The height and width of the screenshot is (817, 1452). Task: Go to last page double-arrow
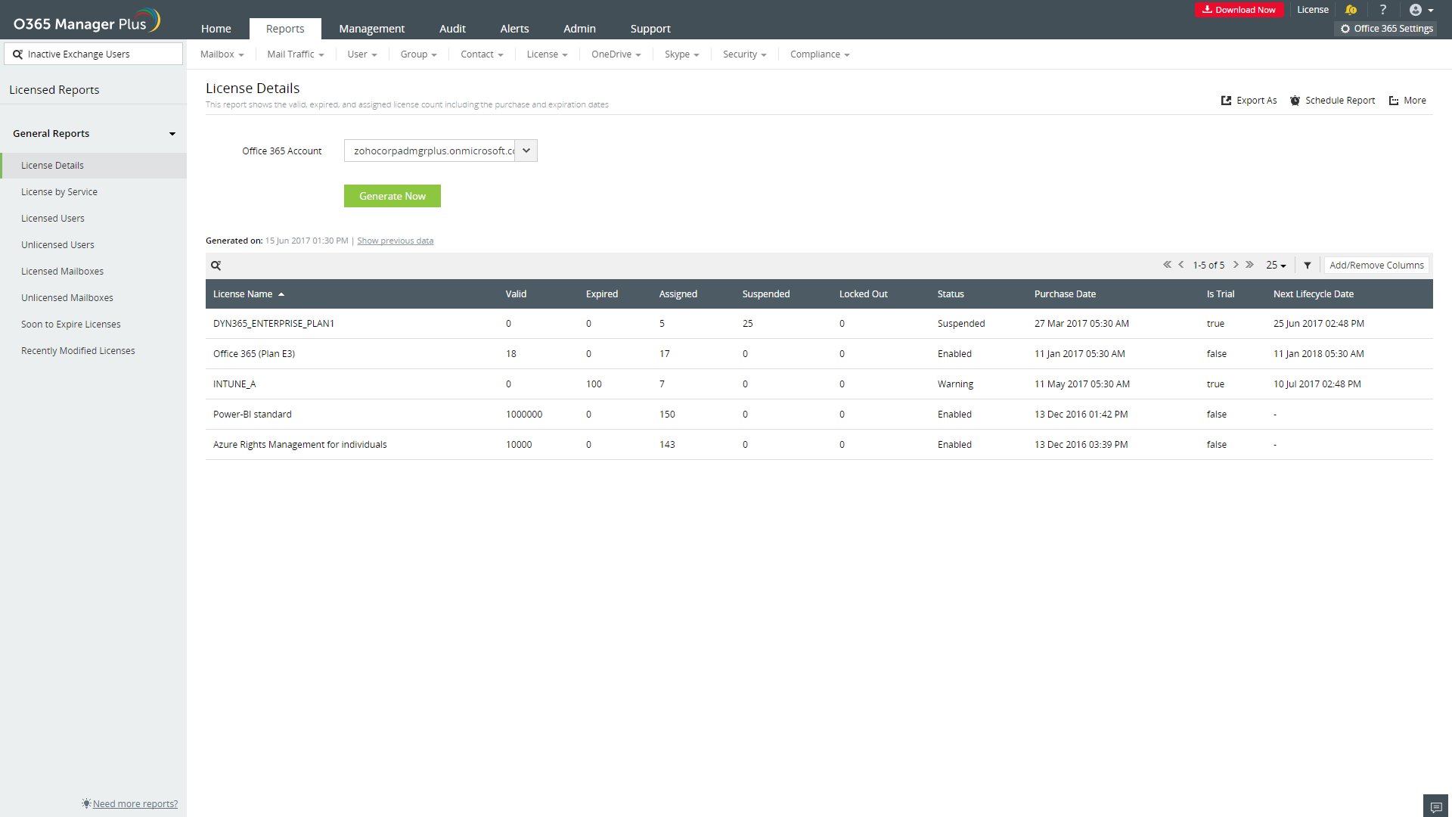pos(1250,265)
